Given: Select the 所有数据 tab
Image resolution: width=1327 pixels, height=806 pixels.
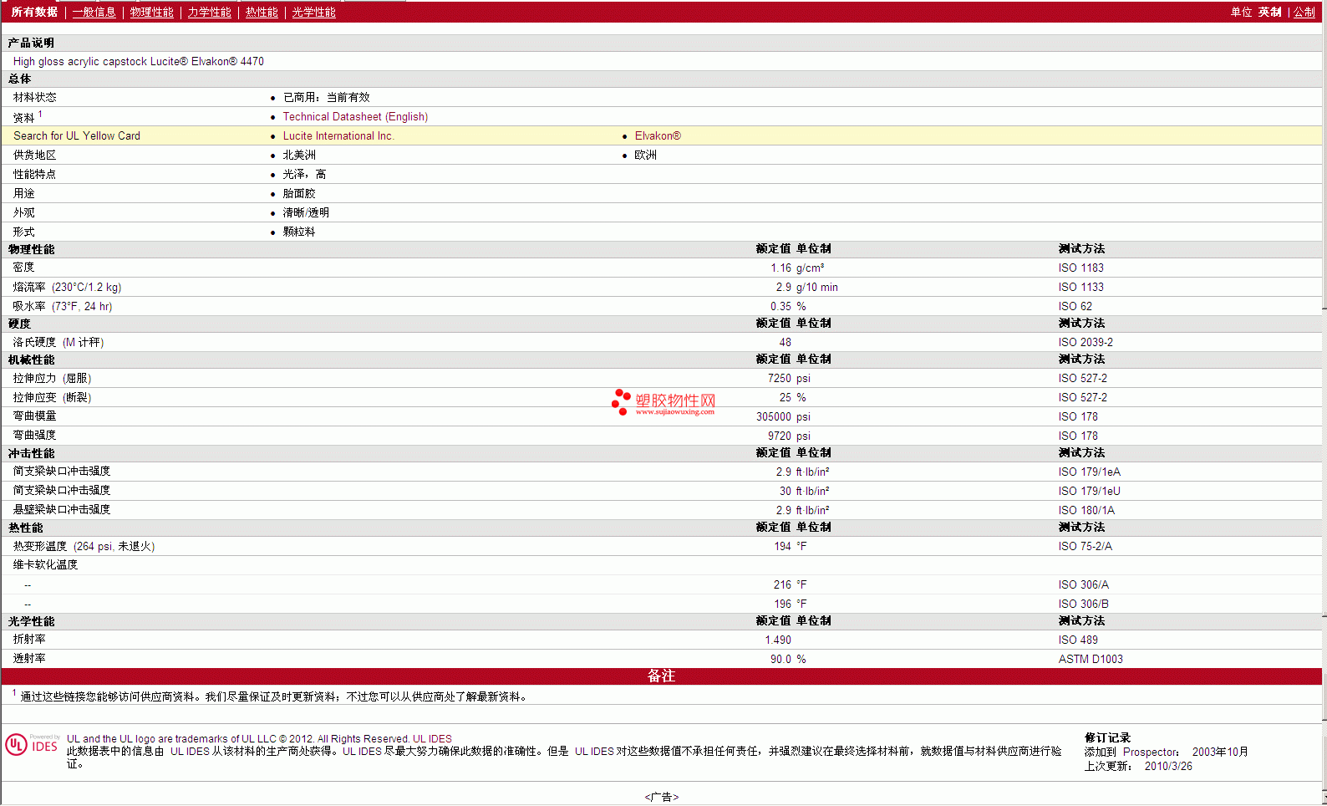Looking at the screenshot, I should point(34,12).
